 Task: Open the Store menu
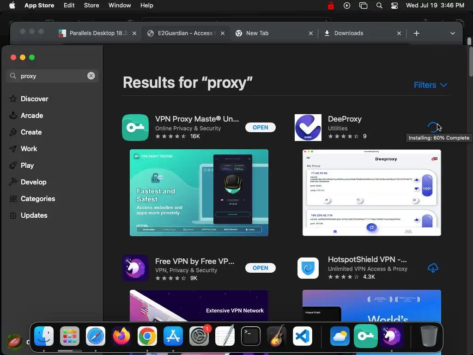[91, 6]
